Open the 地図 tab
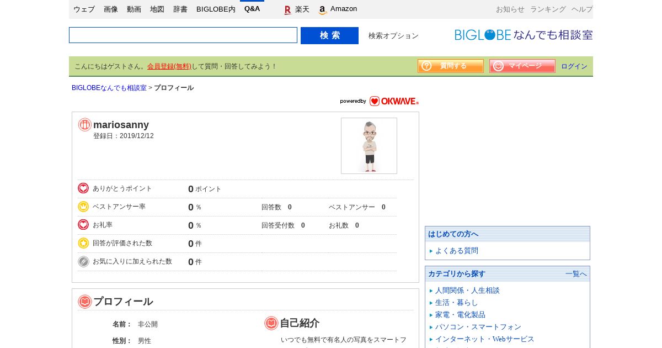 pyautogui.click(x=157, y=9)
